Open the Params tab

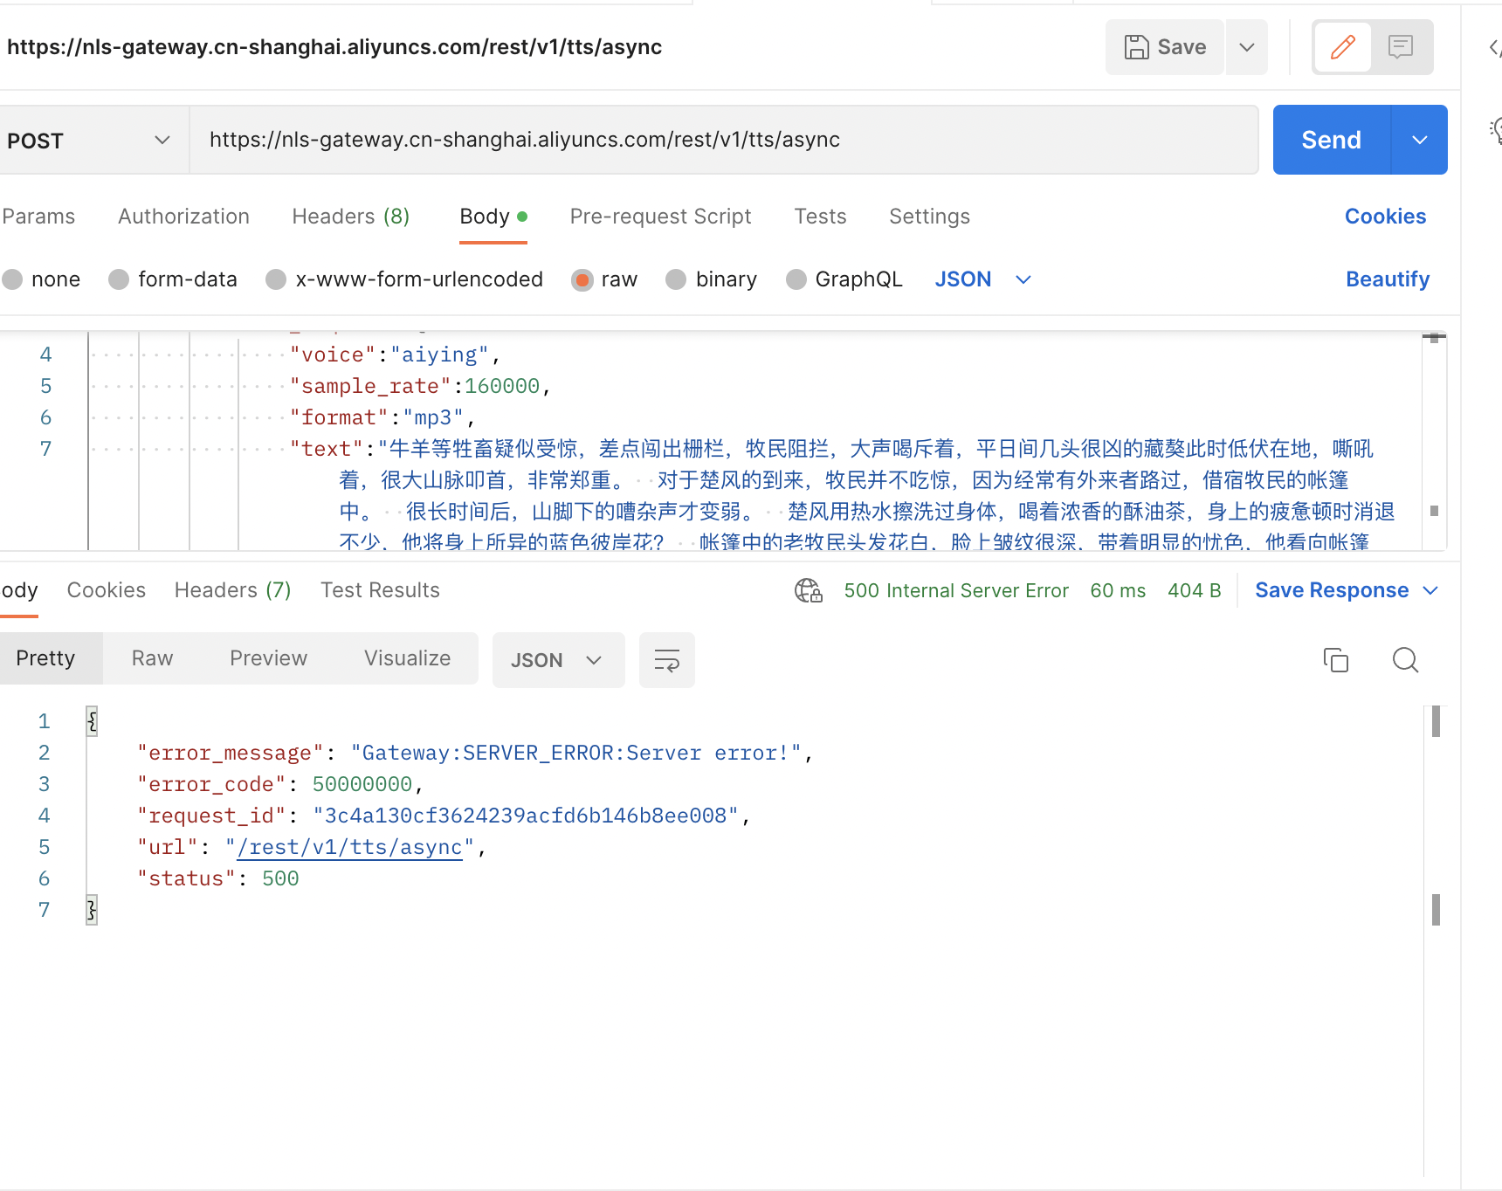pos(38,217)
